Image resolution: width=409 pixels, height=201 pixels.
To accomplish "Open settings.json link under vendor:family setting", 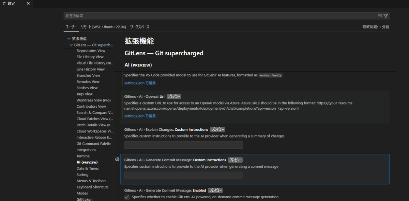I will click(140, 83).
